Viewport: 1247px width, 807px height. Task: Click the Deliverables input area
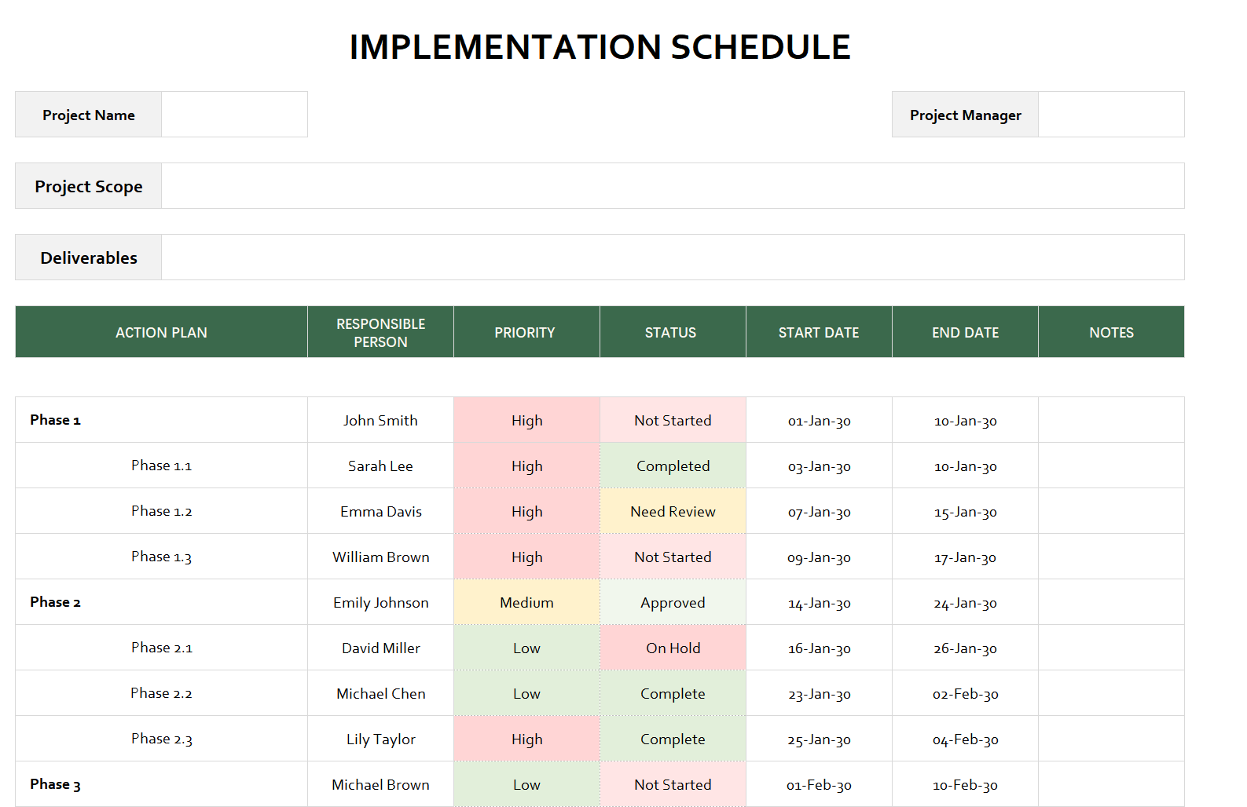[673, 257]
